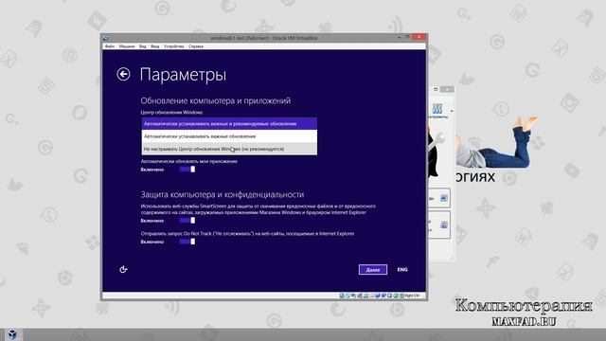Click the VirtualBox icon in the taskbar
Image resolution: width=606 pixels, height=341 pixels.
pyautogui.click(x=12, y=334)
